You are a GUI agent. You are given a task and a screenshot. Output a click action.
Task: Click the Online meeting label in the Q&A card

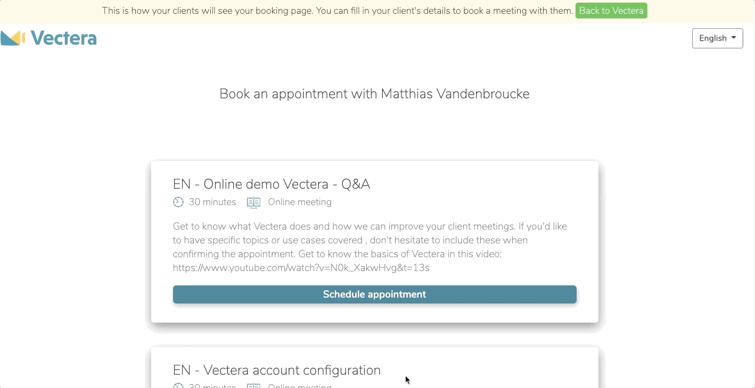(300, 202)
